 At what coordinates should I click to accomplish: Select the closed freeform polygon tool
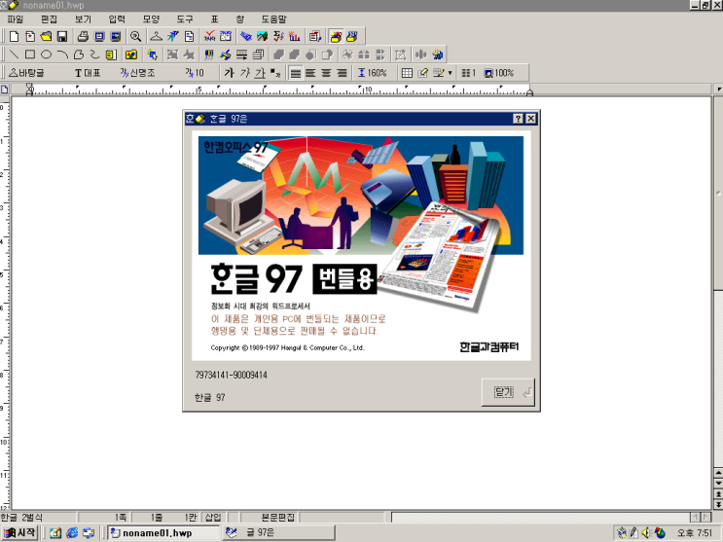pos(79,54)
